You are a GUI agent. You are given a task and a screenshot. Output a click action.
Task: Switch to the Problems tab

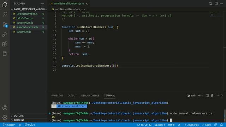pyautogui.click(x=57, y=96)
